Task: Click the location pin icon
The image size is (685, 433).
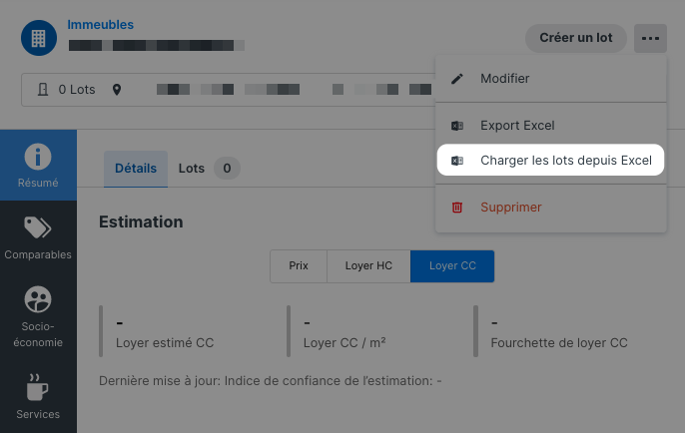Action: click(x=117, y=90)
